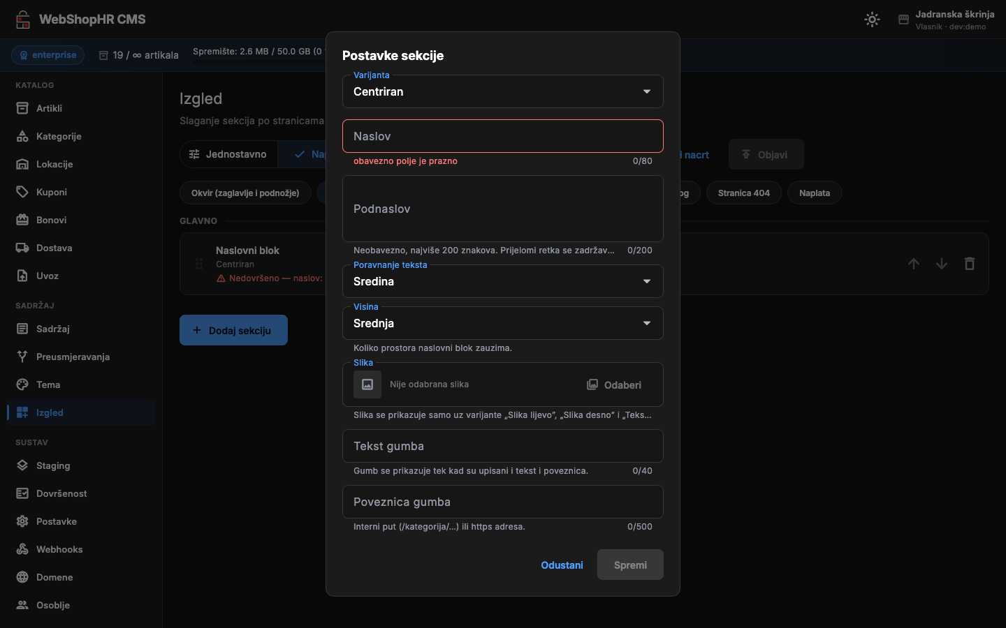Go to Dostava settings
The width and height of the screenshot is (1006, 628).
pos(81,248)
